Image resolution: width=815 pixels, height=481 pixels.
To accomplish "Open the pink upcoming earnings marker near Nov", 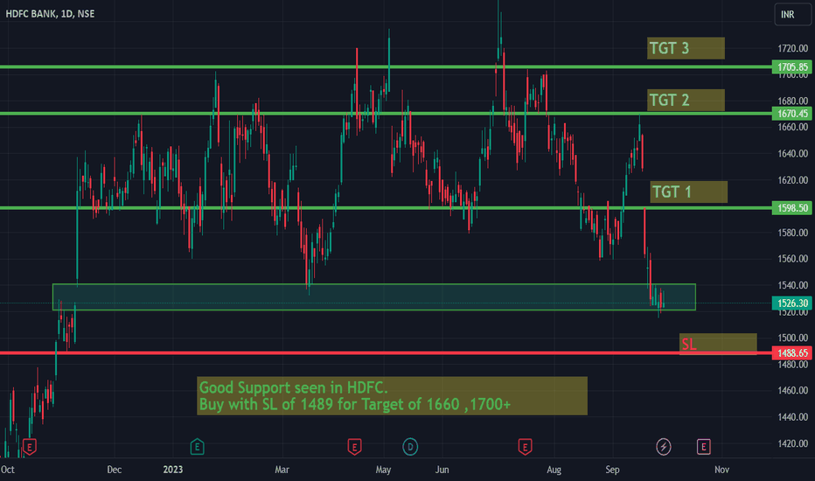I will coord(703,446).
